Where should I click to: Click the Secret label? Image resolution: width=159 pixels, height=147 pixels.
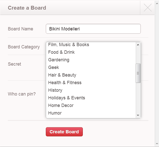tap(14, 64)
